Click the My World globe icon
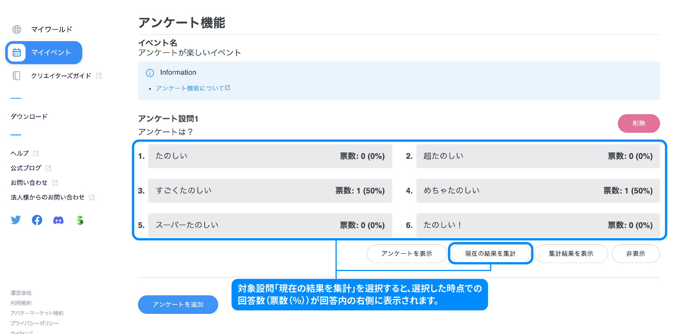Image resolution: width=680 pixels, height=334 pixels. coord(17,29)
